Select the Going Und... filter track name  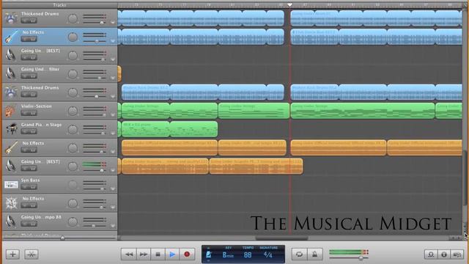pos(40,69)
